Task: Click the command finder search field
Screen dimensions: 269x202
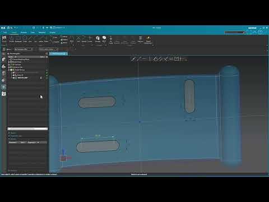Action: [x=235, y=33]
